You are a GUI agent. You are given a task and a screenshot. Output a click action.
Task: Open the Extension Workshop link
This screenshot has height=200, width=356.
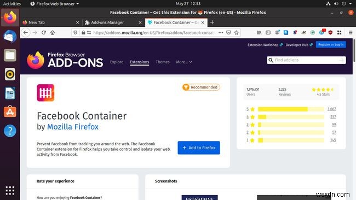(265, 45)
